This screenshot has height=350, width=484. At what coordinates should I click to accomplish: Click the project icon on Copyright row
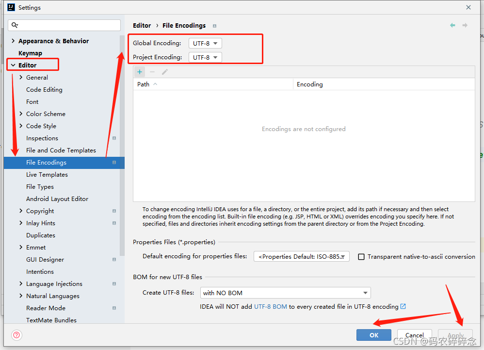[114, 211]
